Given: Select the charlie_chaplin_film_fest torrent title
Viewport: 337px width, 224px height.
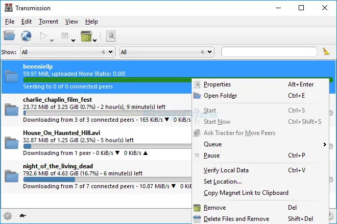Looking at the screenshot, I should coord(57,100).
